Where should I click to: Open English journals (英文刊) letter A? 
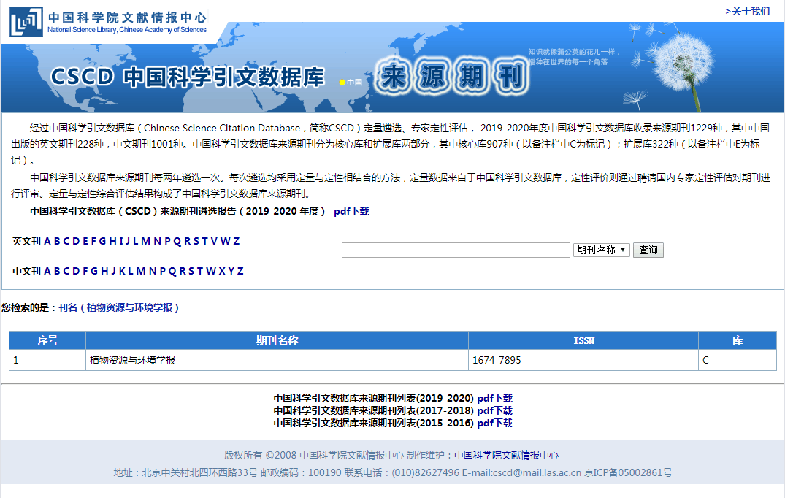point(47,241)
